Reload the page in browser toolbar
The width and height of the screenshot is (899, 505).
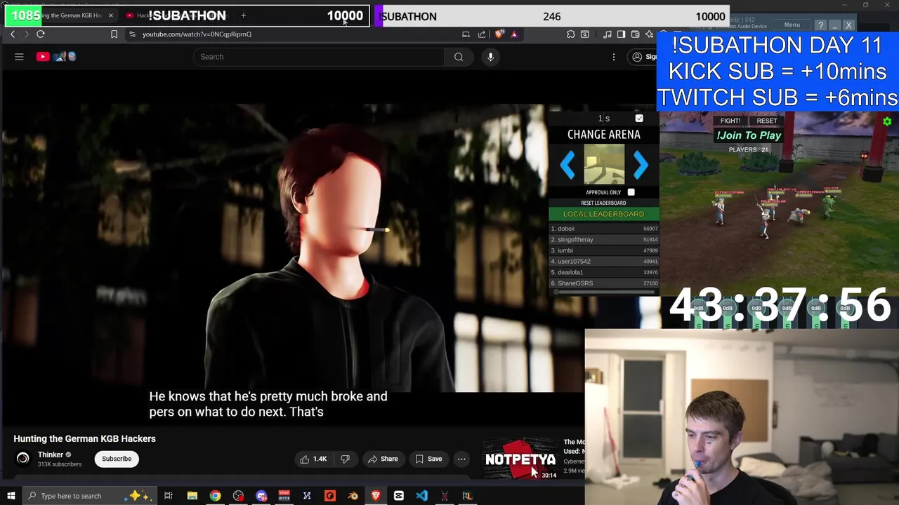coord(41,34)
